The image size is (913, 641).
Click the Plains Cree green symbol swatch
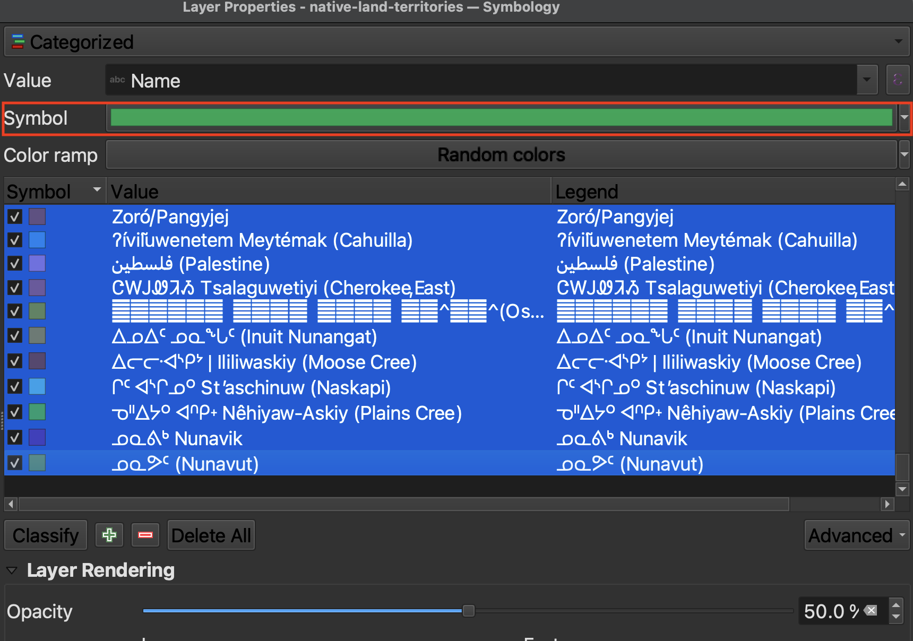point(37,412)
